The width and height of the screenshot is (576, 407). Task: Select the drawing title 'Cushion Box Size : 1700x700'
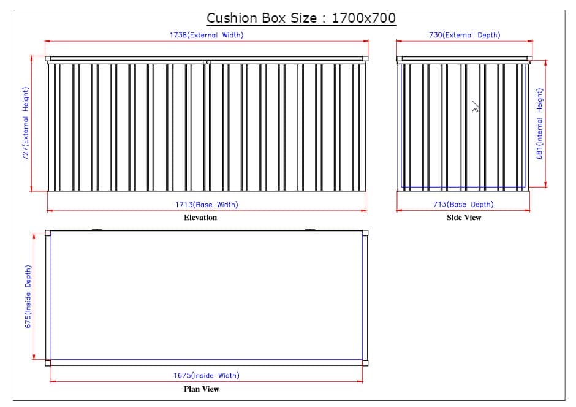tap(303, 18)
